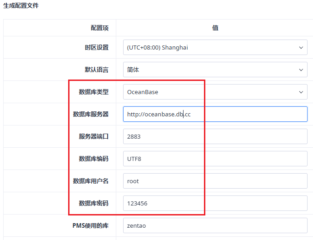Open the 默认语言 language dropdown
This screenshot has height=240, width=313.
point(215,70)
